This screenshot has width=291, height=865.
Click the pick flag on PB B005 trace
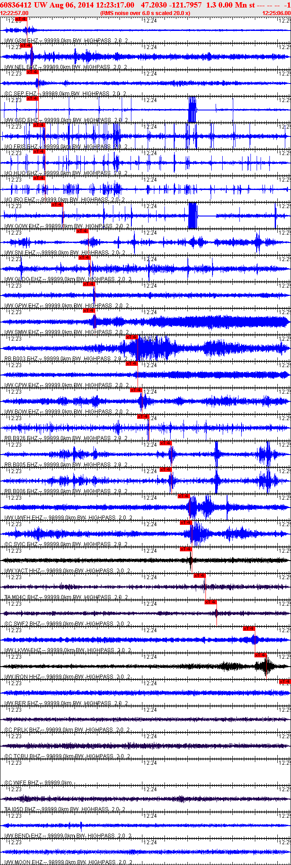coord(166,443)
